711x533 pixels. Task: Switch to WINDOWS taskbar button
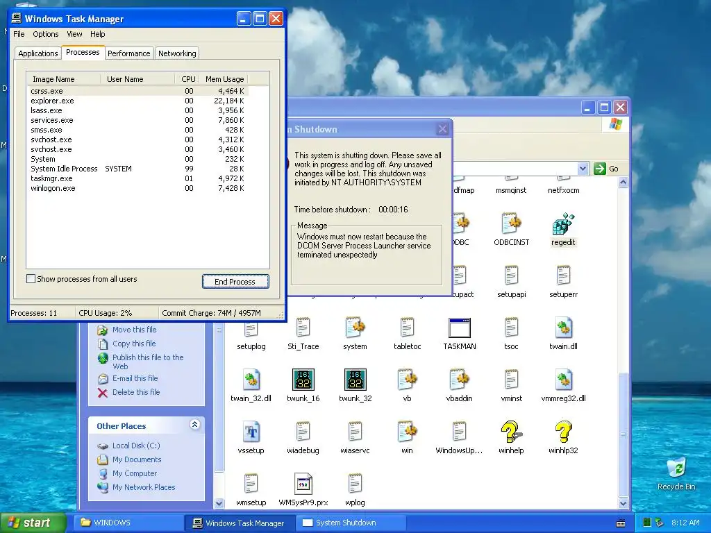128,523
